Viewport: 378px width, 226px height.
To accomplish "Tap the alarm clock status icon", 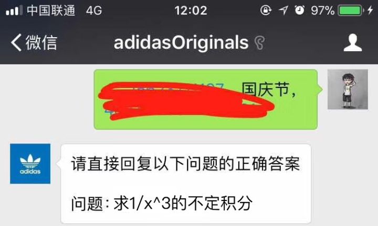I will (299, 10).
